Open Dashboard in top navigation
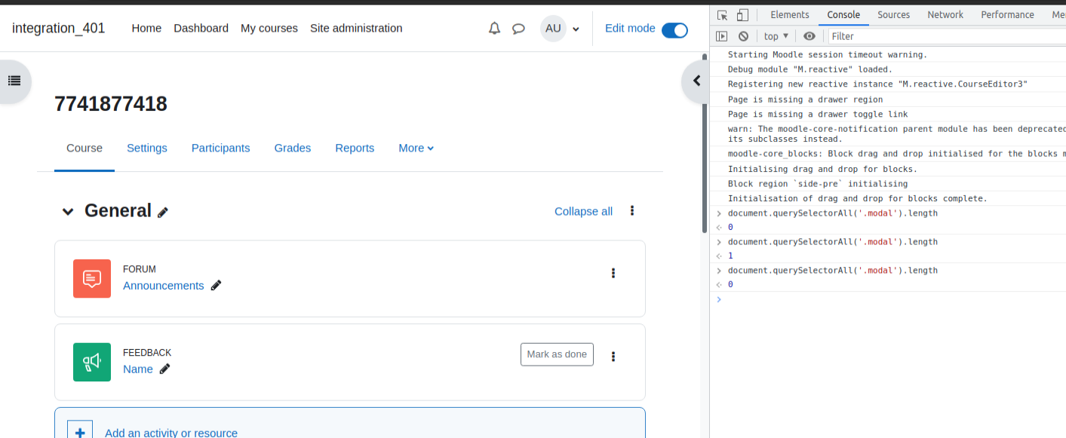Image resolution: width=1066 pixels, height=438 pixels. coord(201,28)
